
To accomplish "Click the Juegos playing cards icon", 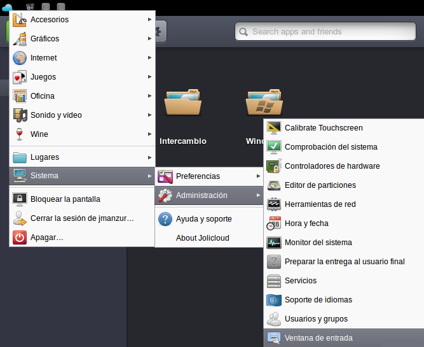I will point(20,77).
